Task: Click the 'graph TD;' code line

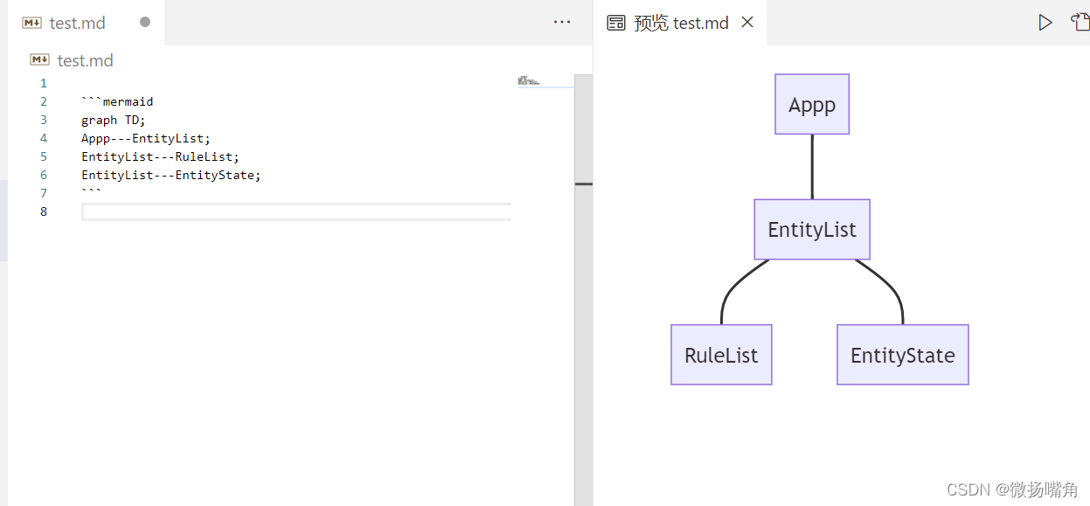Action: coord(114,120)
